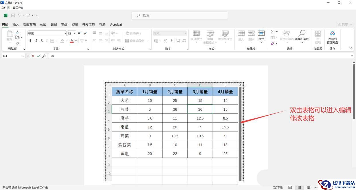
Task: Select column E header
Action: point(225,85)
